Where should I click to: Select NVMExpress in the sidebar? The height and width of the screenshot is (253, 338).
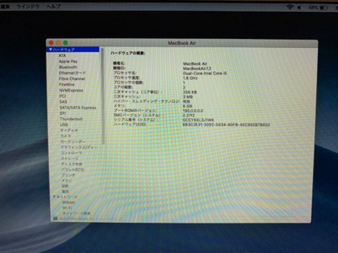(71, 90)
